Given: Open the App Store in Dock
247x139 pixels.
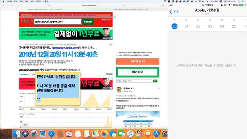Looking at the screenshot, I should point(156,134).
